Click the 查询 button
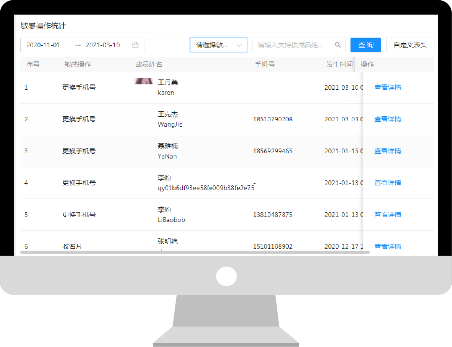Image resolution: width=452 pixels, height=347 pixels. (365, 45)
